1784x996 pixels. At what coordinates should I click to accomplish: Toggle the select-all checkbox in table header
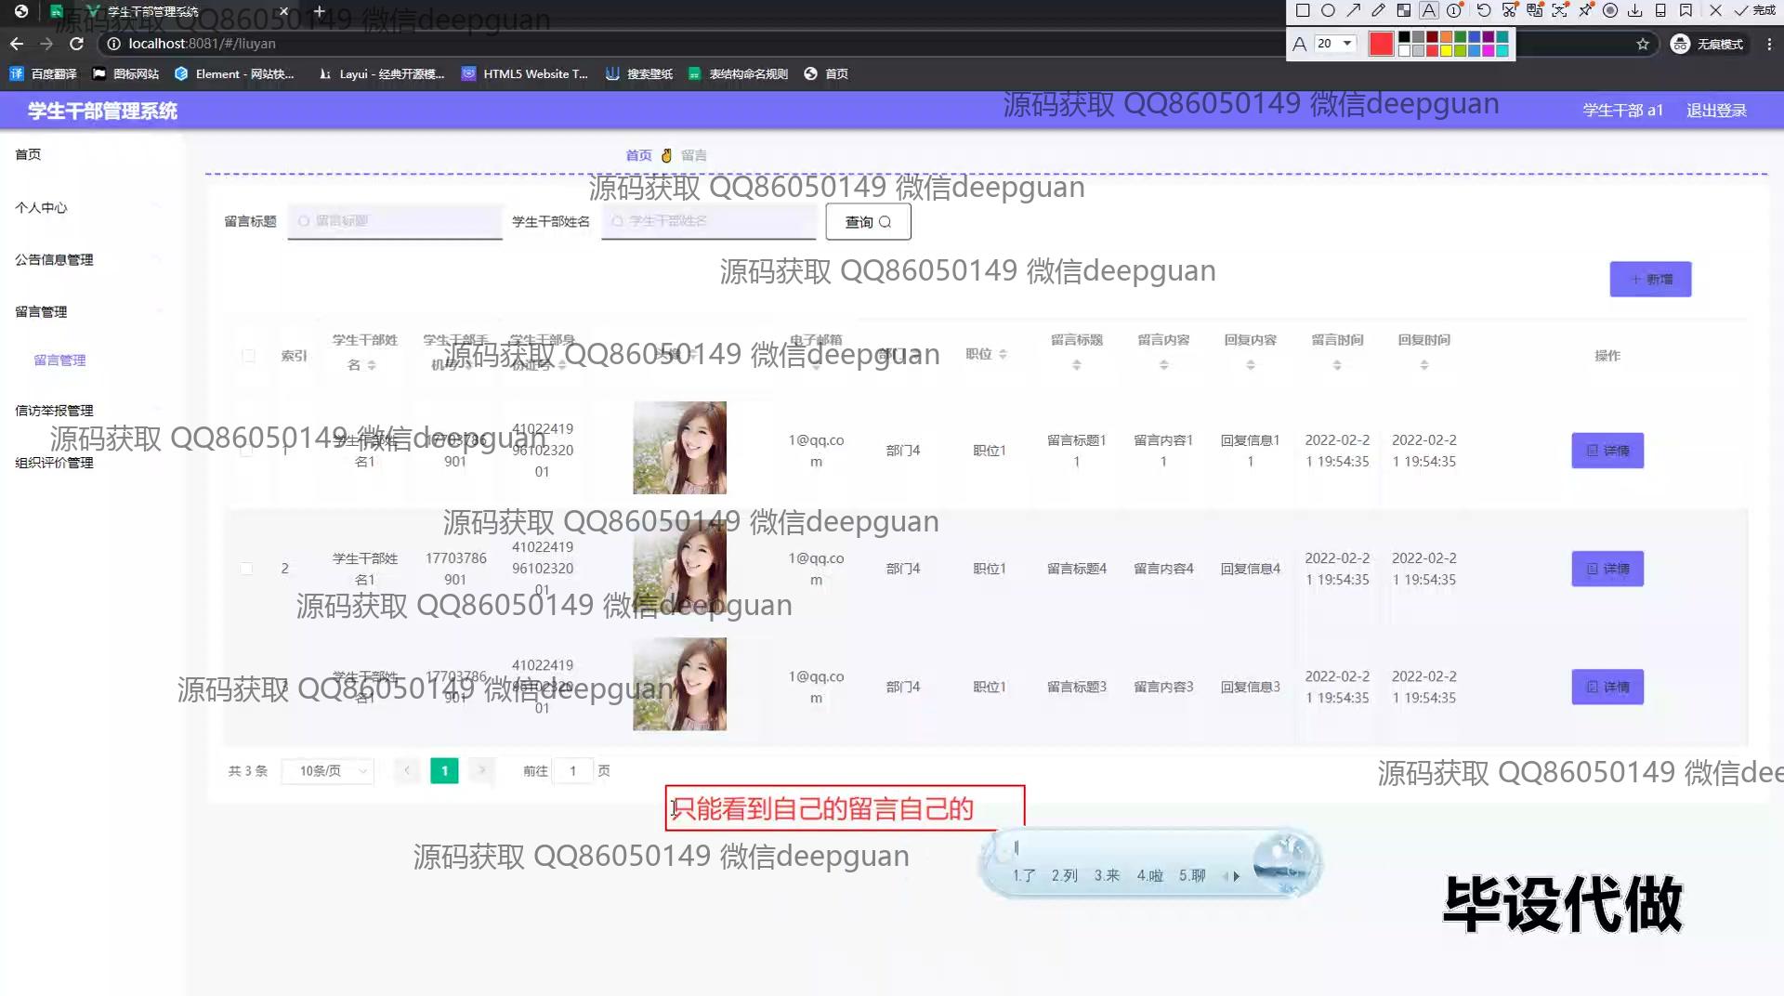tap(248, 355)
